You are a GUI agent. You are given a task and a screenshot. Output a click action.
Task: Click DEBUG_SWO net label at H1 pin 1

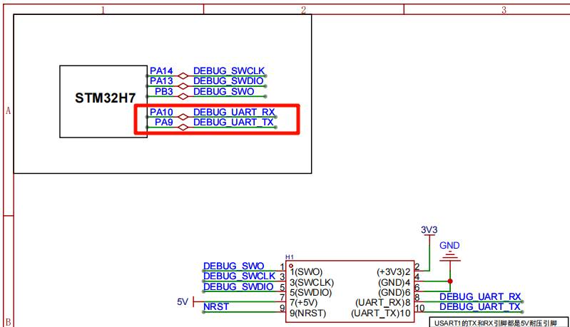click(x=234, y=266)
